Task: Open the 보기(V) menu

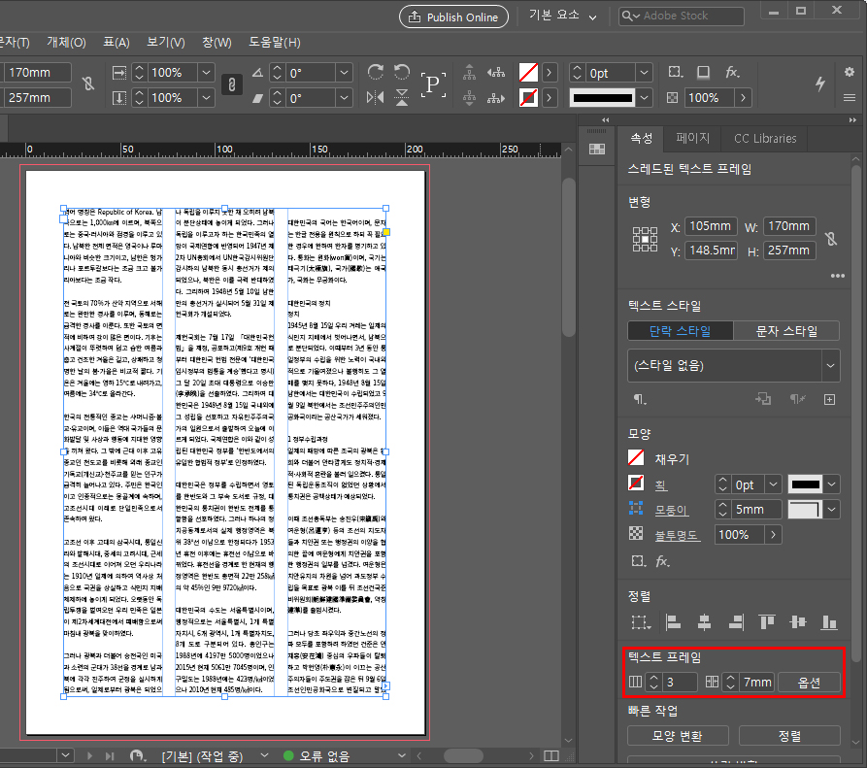Action: click(165, 43)
